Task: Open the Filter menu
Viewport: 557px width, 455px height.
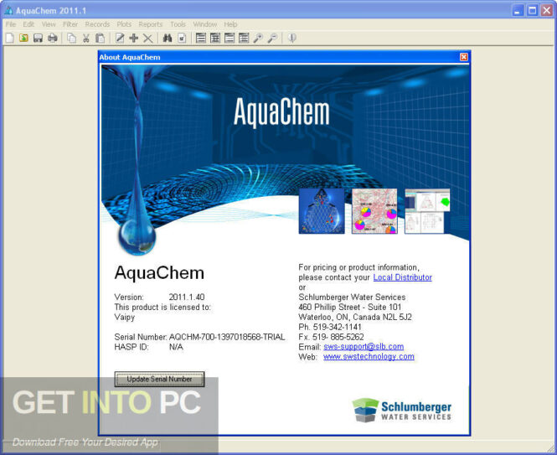Action: pyautogui.click(x=70, y=24)
